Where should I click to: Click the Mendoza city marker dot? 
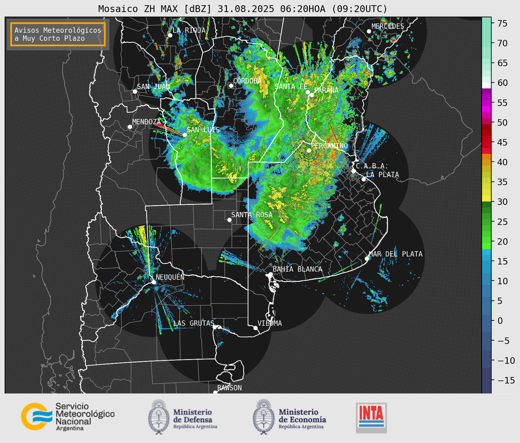click(130, 127)
